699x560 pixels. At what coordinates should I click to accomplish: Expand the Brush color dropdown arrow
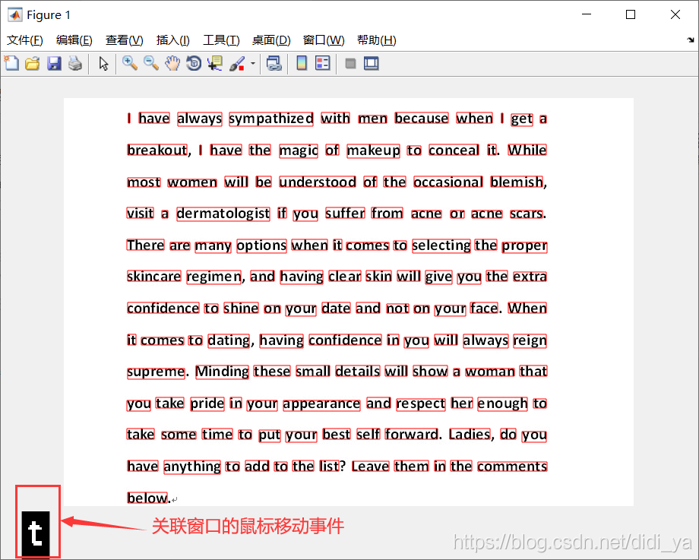[253, 63]
